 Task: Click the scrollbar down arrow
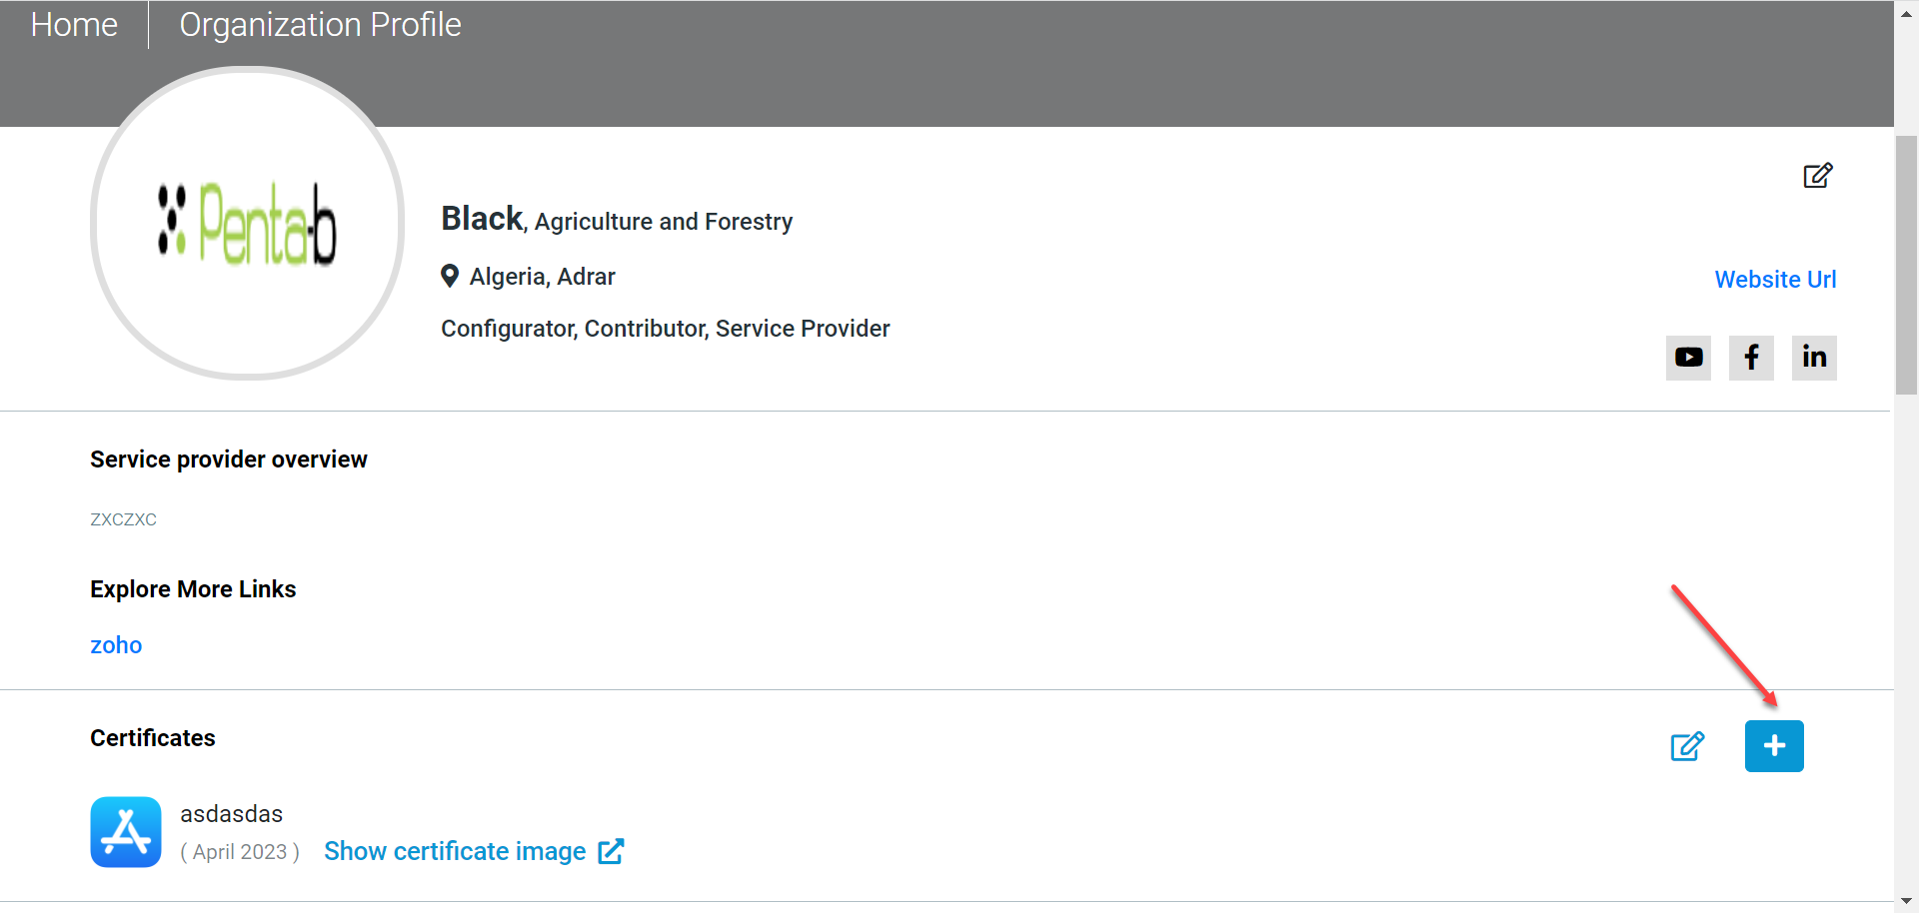pyautogui.click(x=1906, y=903)
